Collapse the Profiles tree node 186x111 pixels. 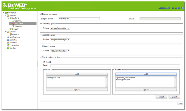(x=6, y=16)
